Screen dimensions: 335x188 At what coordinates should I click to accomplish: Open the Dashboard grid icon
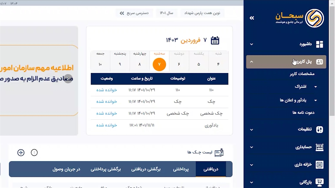pos(319,44)
